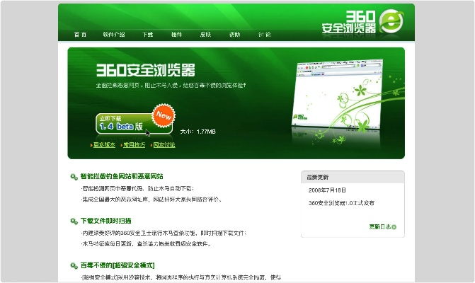The height and width of the screenshot is (283, 475).
Task: Click the green arrow icon next to 更新日志
Action: point(394,227)
